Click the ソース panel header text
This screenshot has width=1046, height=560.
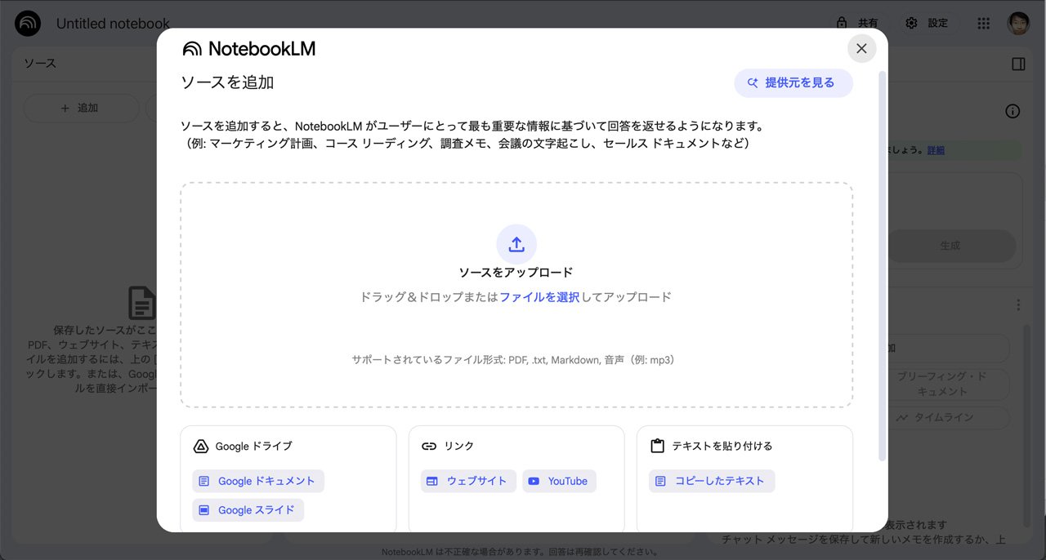coord(39,63)
